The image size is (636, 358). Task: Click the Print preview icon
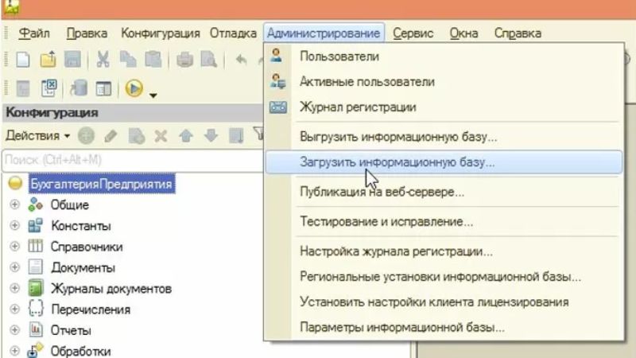tap(209, 60)
